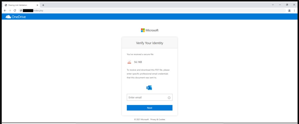Close the Sharing Link Validation tab
The image size is (299, 124).
37,5
